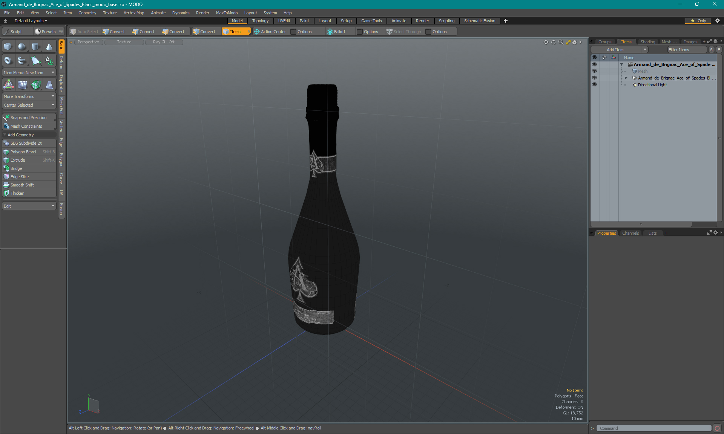
Task: Switch to the UVEdit layout tab
Action: [284, 21]
